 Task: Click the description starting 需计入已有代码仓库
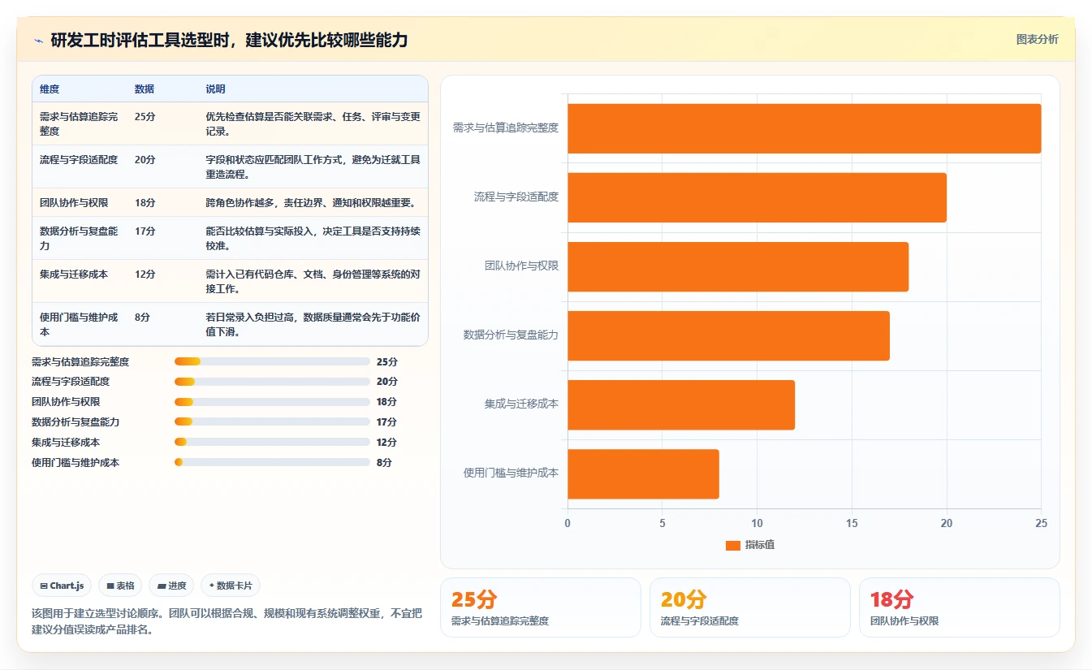[x=313, y=282]
